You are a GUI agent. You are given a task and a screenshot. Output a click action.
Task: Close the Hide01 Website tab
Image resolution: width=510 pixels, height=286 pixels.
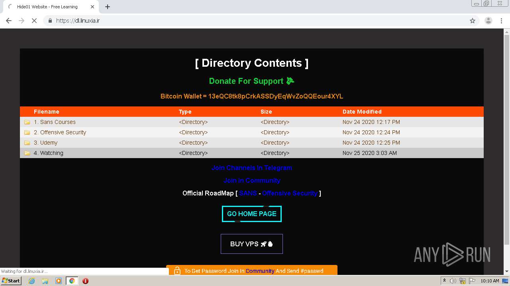92,7
